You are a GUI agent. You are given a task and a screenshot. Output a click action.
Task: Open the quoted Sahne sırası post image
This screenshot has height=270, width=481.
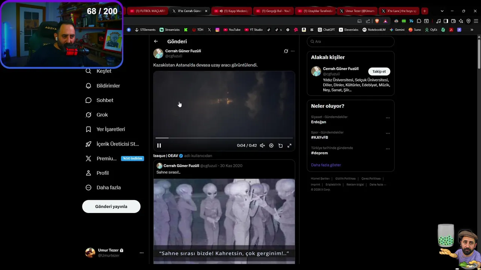224,221
